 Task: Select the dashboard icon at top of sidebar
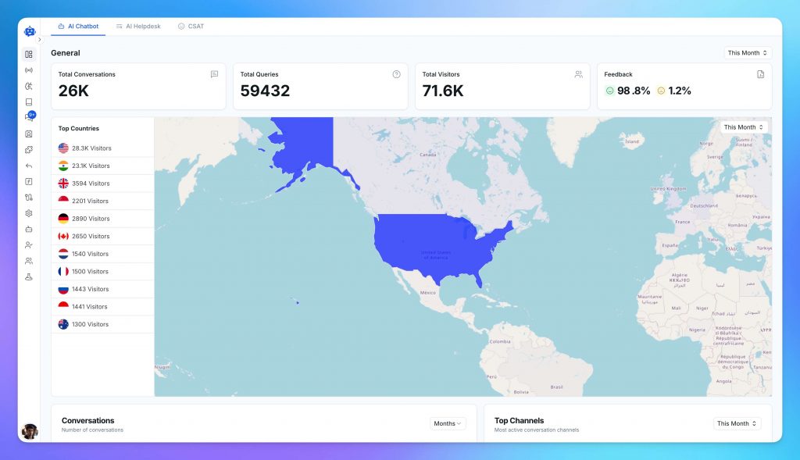click(x=29, y=54)
